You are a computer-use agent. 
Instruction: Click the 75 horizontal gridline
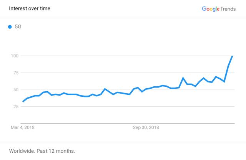pos(127,73)
